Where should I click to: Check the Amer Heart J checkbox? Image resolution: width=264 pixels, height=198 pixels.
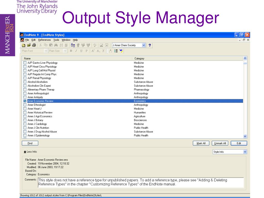point(25,109)
